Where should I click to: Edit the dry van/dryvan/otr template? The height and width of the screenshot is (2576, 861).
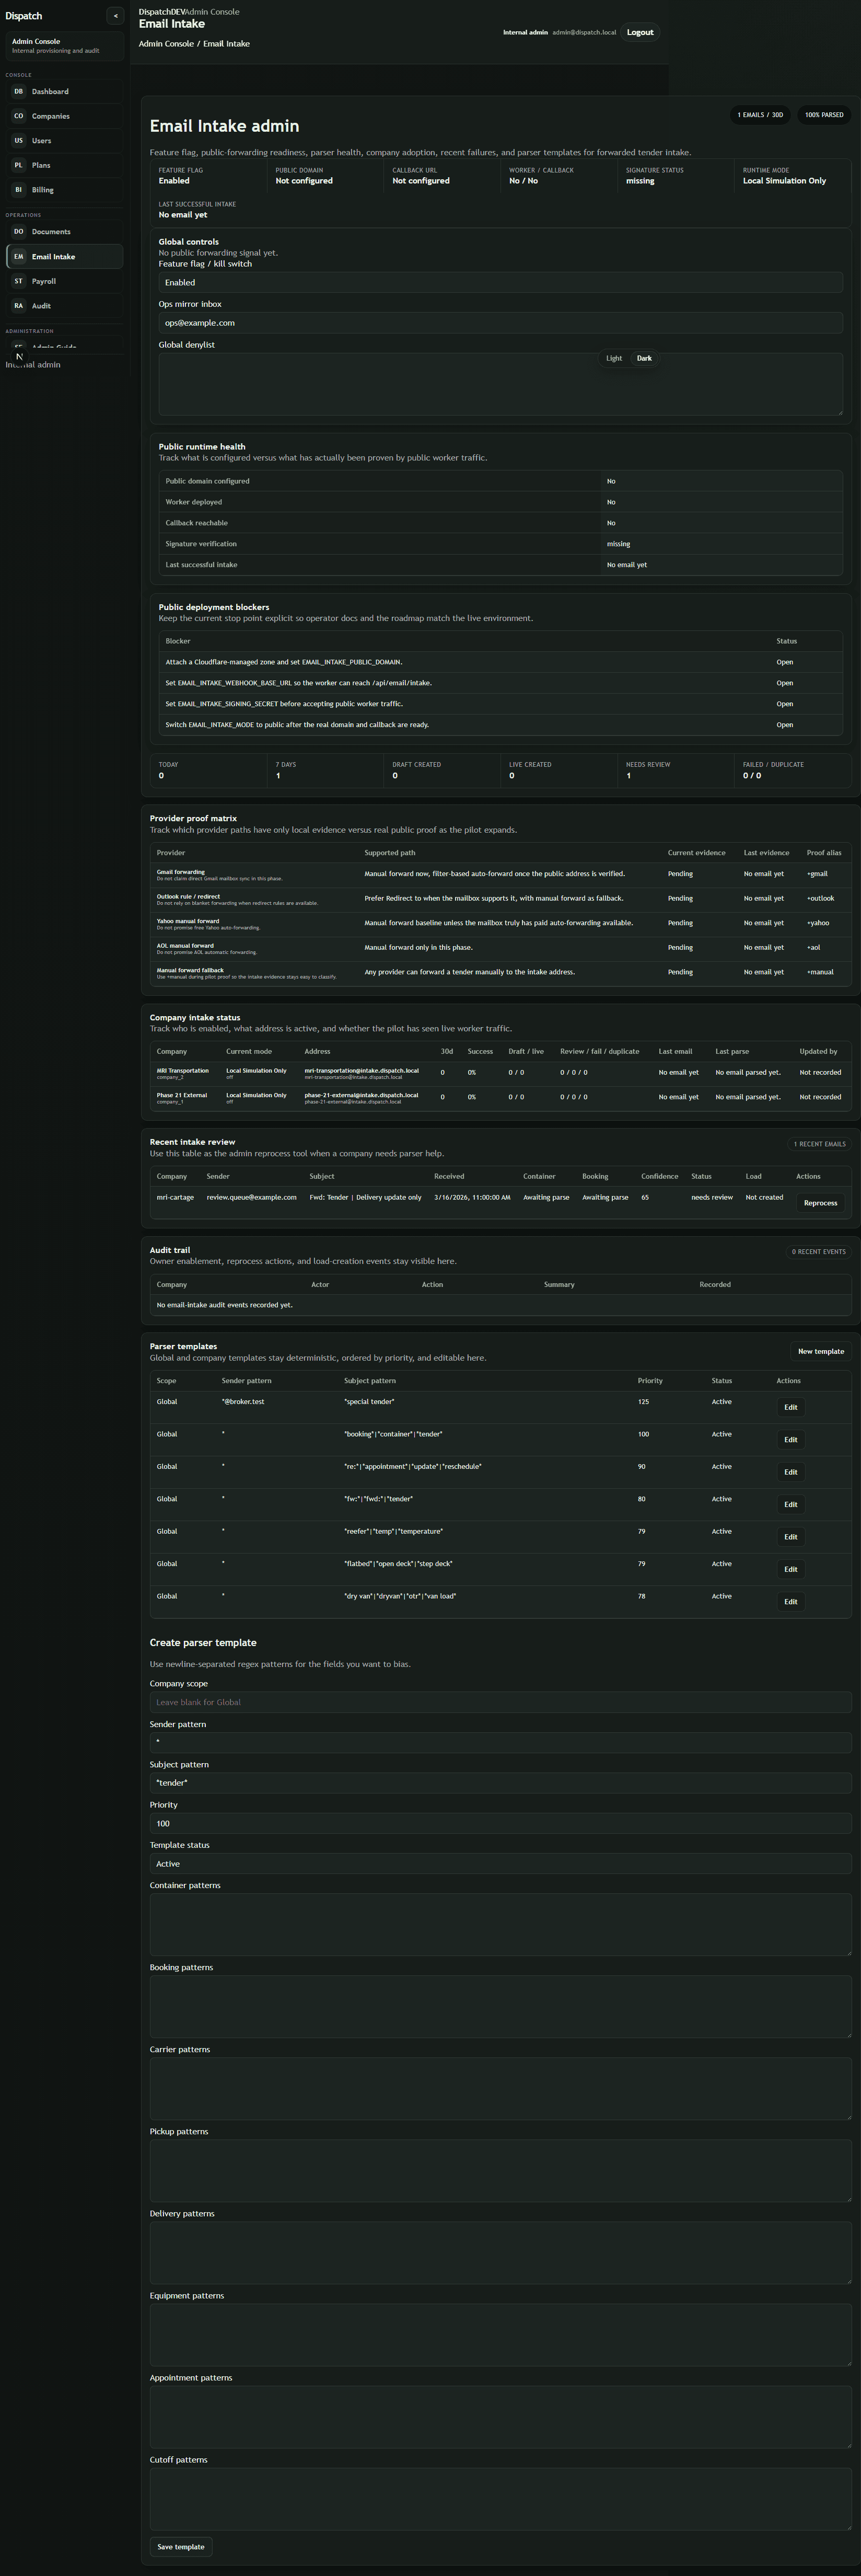click(x=791, y=1602)
